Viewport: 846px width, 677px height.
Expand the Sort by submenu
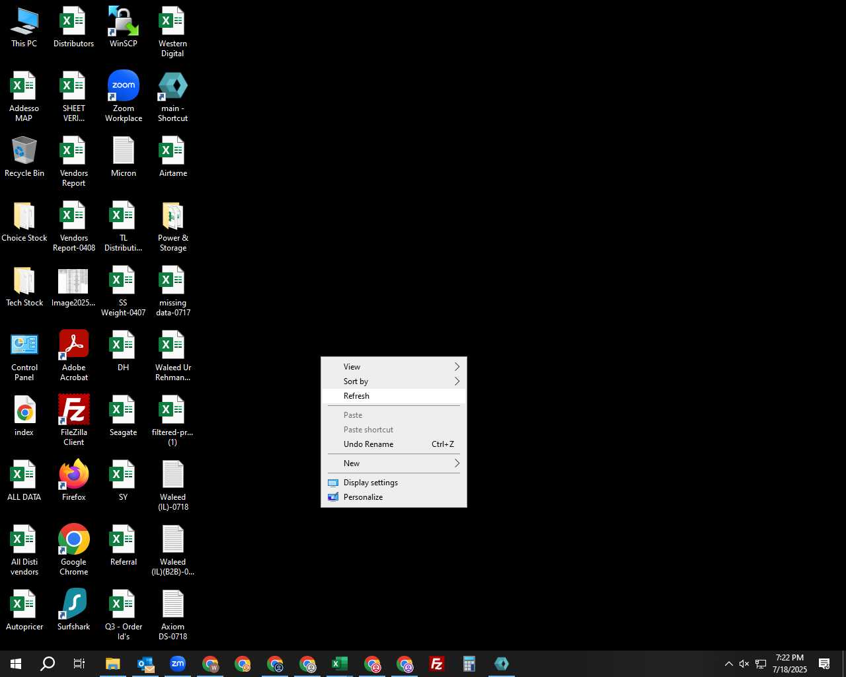pyautogui.click(x=394, y=381)
